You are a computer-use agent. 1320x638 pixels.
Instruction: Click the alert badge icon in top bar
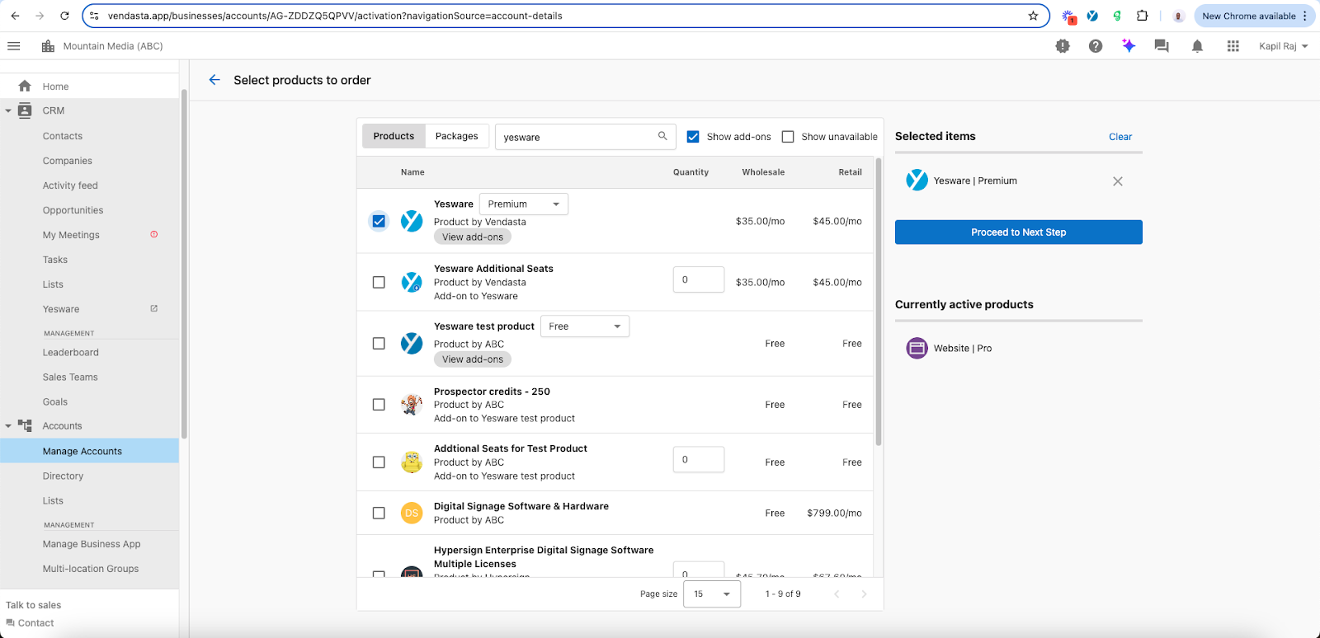[1063, 46]
